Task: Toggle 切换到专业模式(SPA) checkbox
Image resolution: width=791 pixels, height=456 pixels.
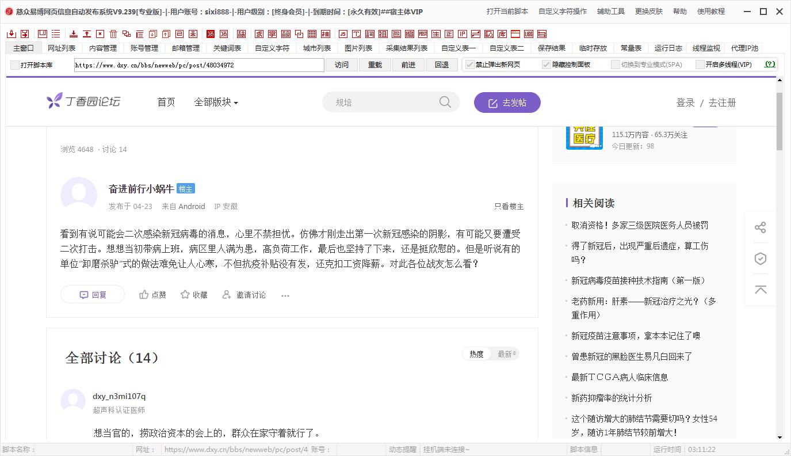Action: point(616,64)
